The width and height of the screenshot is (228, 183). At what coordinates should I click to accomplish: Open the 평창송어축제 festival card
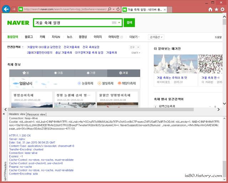pyautogui.click(x=32, y=99)
